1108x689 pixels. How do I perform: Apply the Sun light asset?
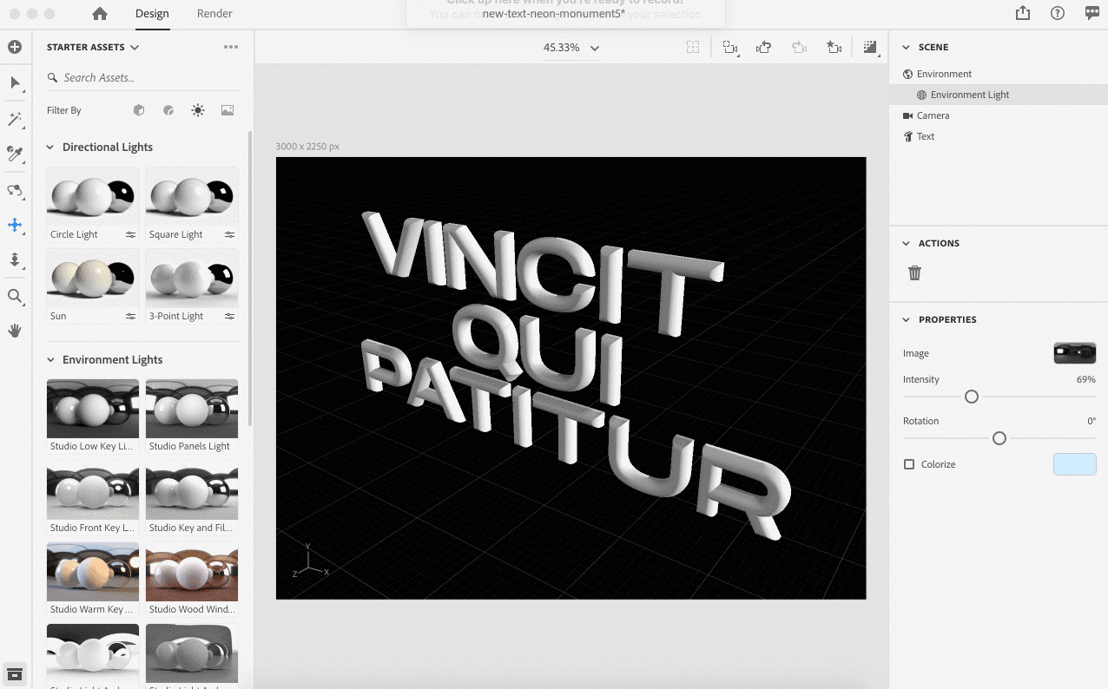93,286
